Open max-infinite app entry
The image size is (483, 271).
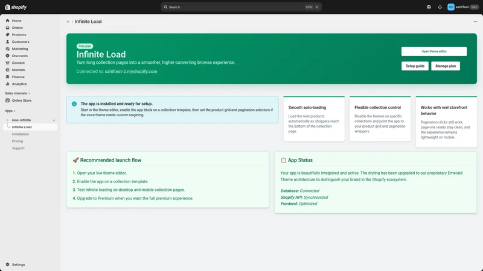(21, 120)
